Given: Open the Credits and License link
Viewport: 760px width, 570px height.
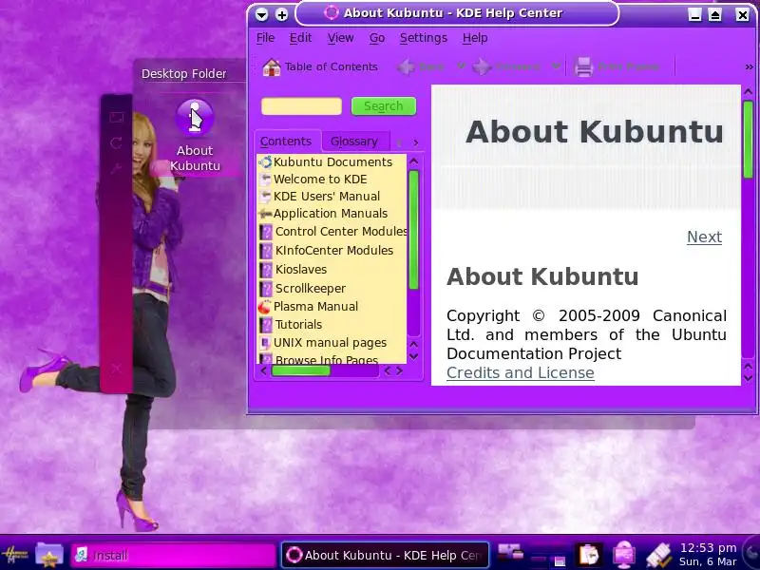Looking at the screenshot, I should [x=520, y=372].
